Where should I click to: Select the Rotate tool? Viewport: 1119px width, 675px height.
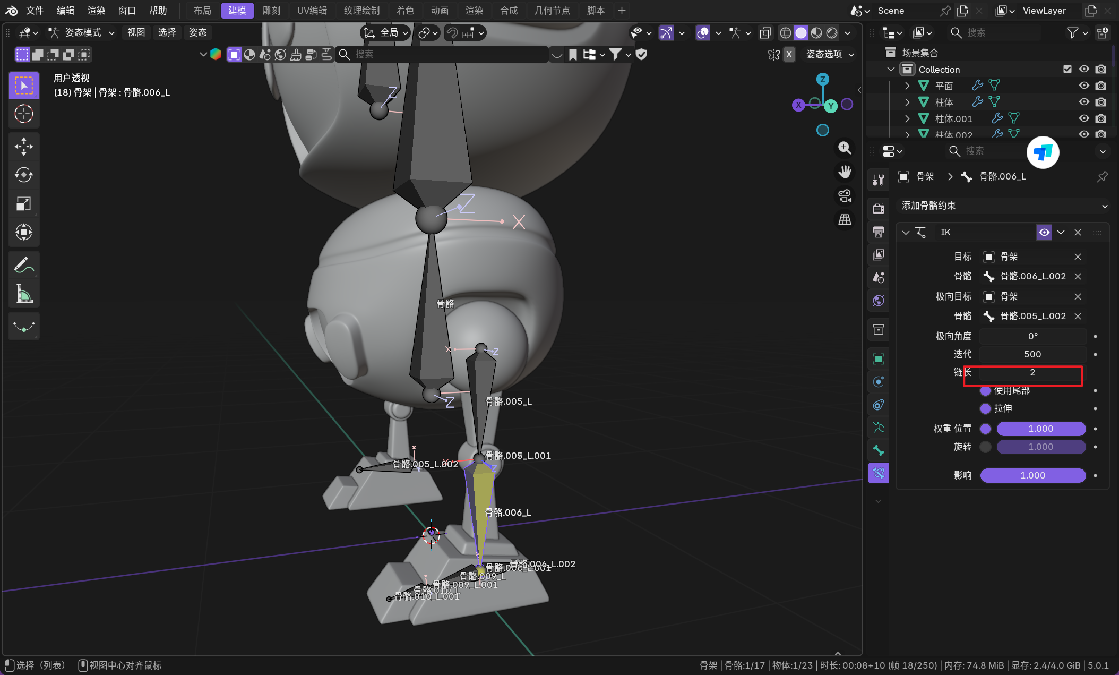23,175
